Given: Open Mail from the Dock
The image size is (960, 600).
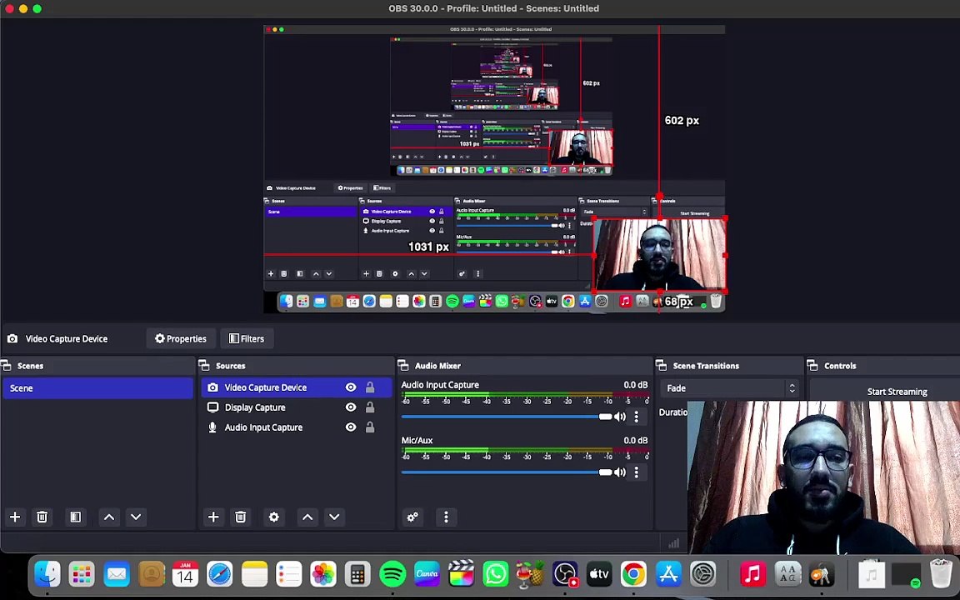Looking at the screenshot, I should 117,574.
